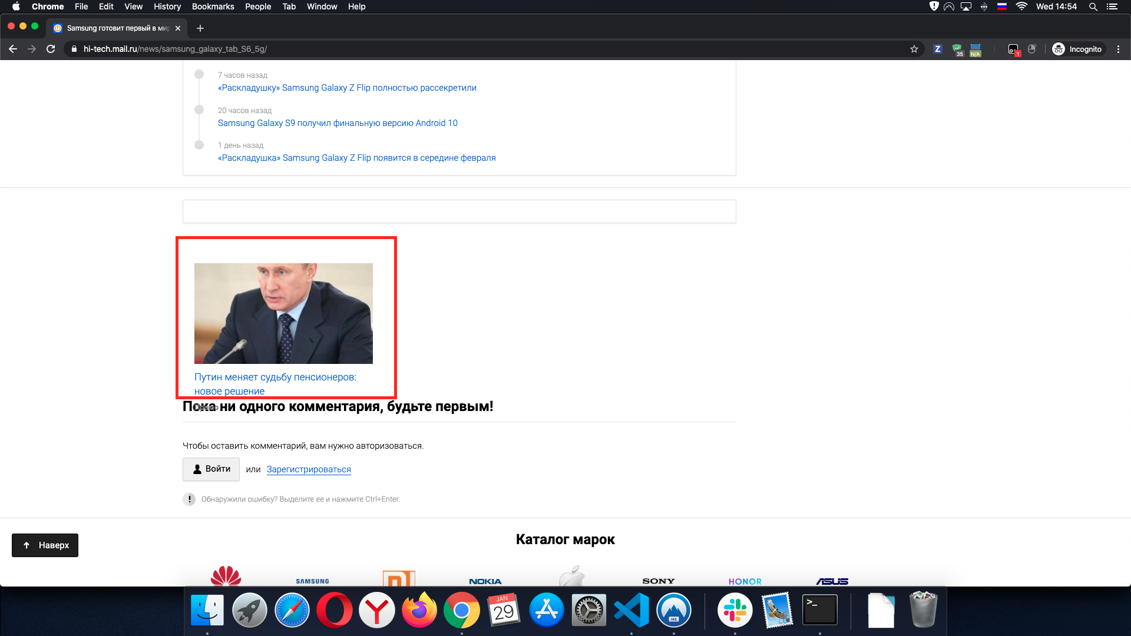Click the extension badge showing 1 notification
The height and width of the screenshot is (636, 1131).
point(1014,49)
